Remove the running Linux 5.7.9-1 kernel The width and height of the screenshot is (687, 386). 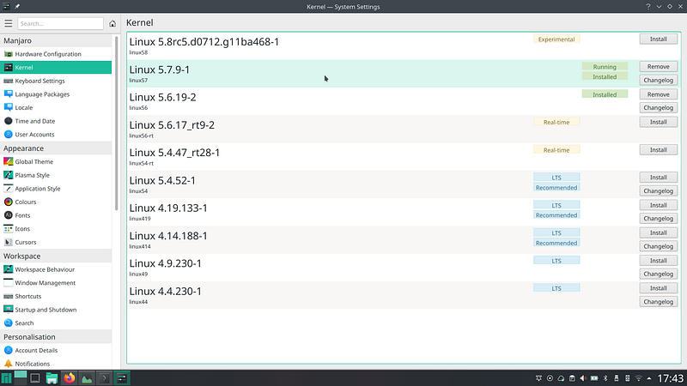point(658,67)
